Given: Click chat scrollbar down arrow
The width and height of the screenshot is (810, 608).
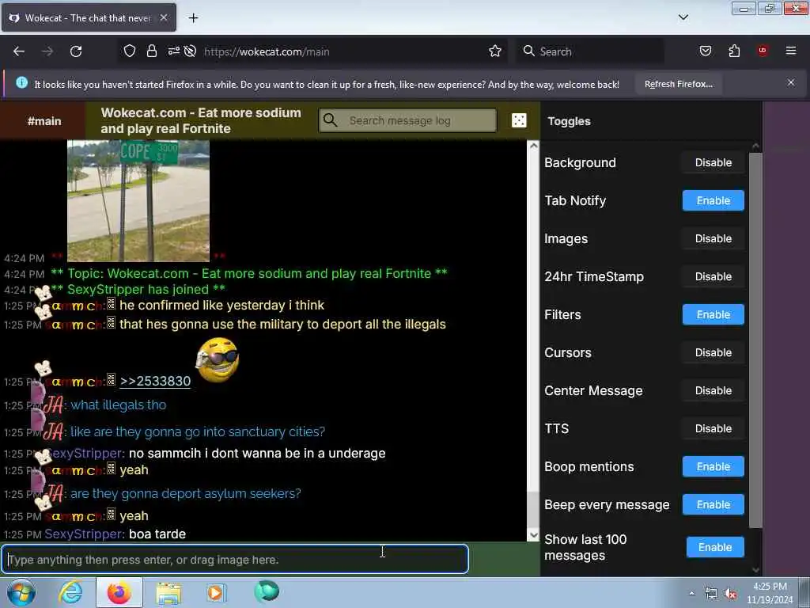Looking at the screenshot, I should (x=533, y=535).
